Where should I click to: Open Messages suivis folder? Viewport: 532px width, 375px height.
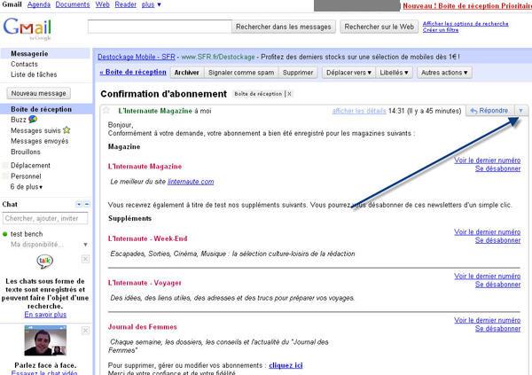point(35,130)
